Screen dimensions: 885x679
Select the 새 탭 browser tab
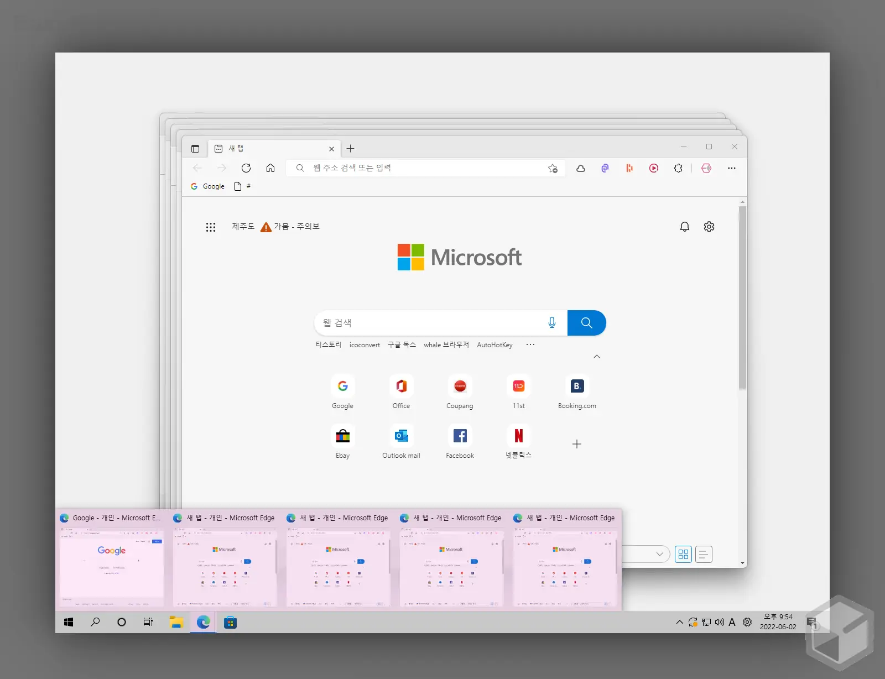(274, 149)
